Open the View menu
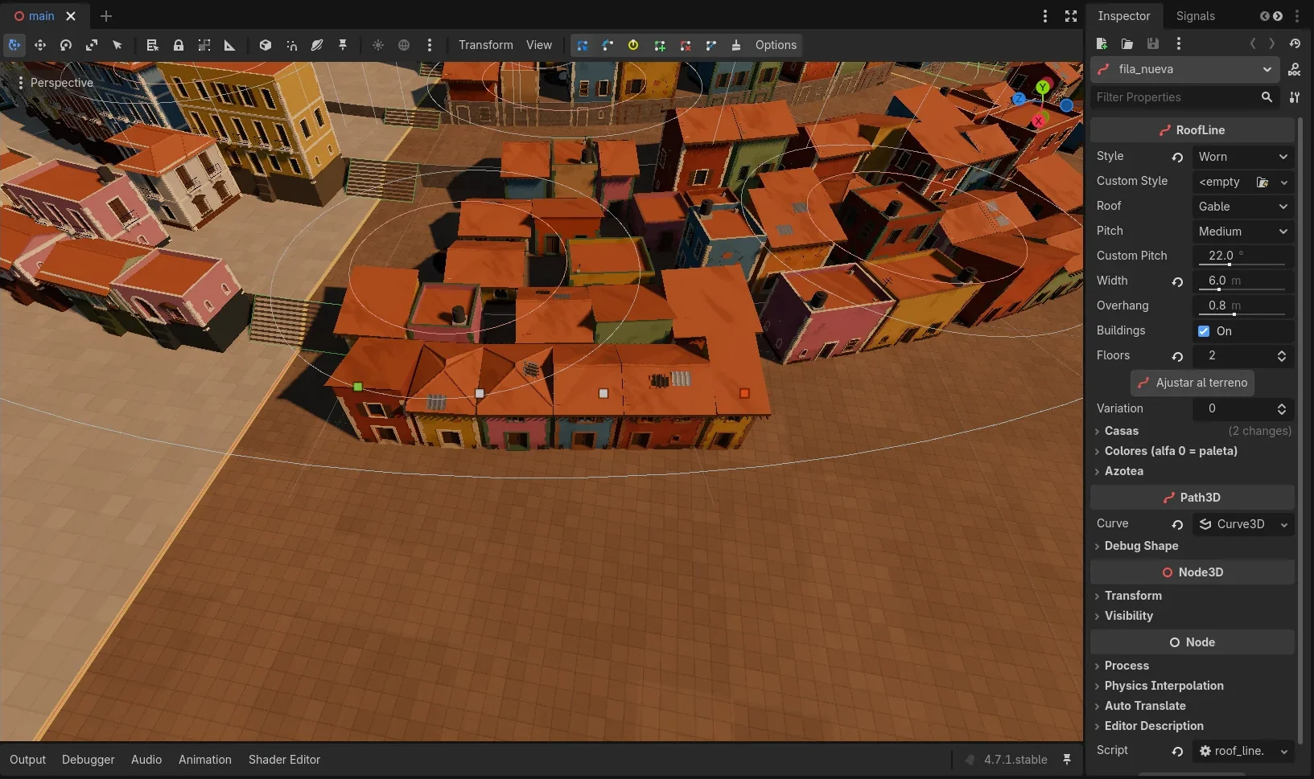This screenshot has width=1314, height=779. [x=539, y=45]
